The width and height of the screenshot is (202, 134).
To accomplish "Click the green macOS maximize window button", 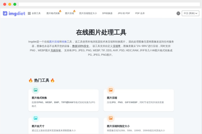I will pos(15,4).
